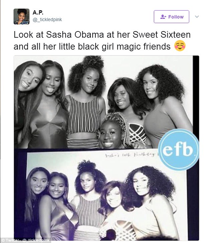Click the tweet text starting "Look at"
Image resolution: width=212 pixels, height=243 pixels.
click(102, 40)
